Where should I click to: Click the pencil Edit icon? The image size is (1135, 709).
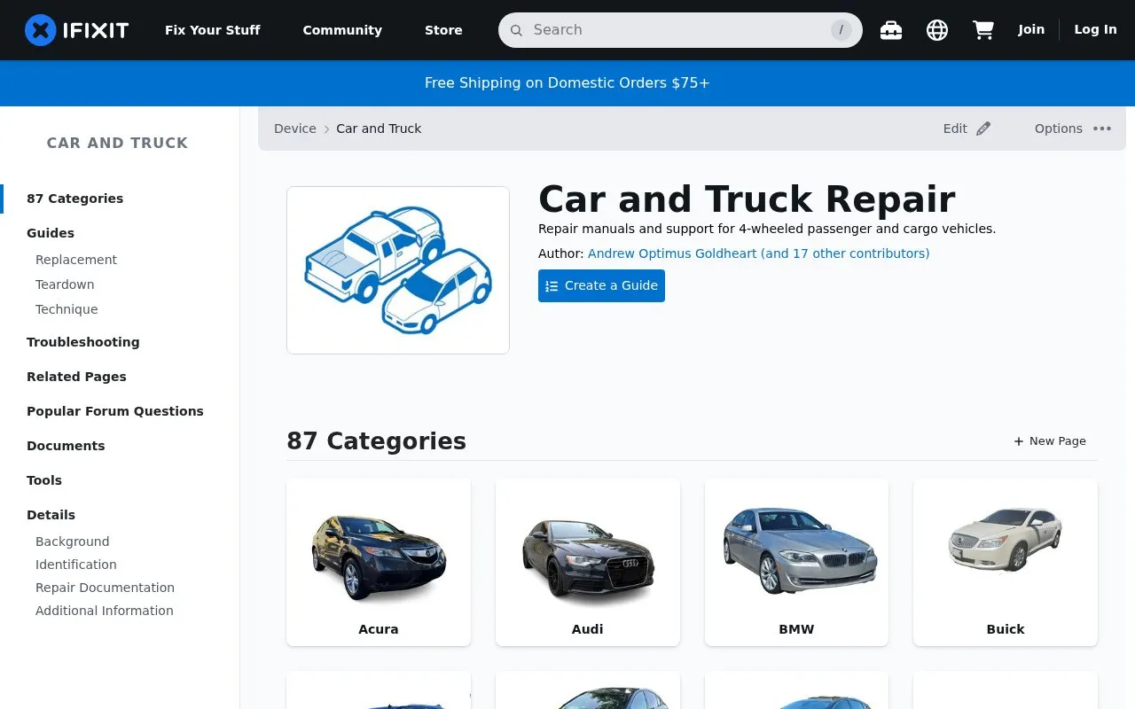[983, 129]
